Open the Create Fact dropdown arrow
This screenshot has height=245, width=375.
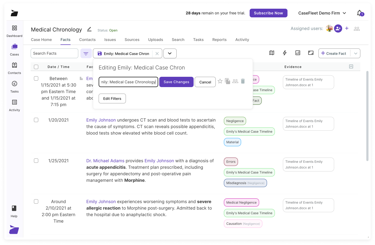(356, 53)
